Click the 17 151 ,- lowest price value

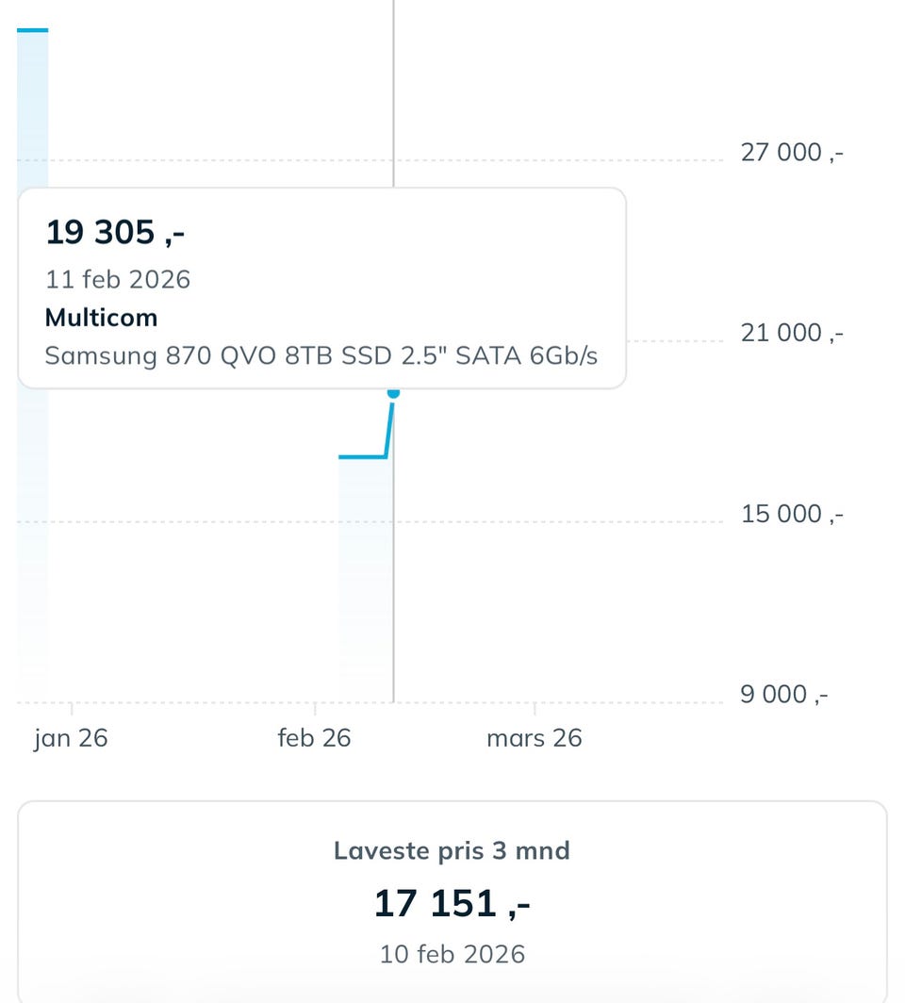(x=452, y=903)
